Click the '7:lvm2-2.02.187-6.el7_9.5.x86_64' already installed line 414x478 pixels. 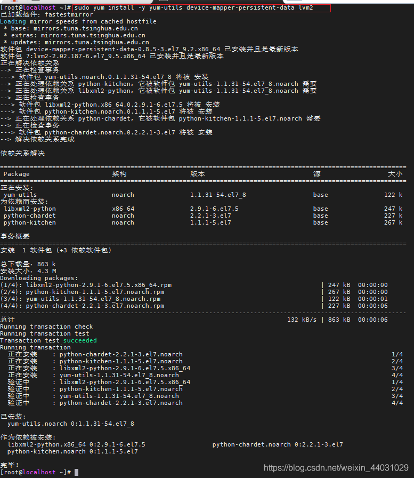pyautogui.click(x=112, y=57)
